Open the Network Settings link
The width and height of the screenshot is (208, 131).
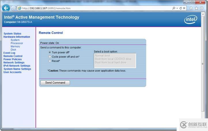[x=14, y=62]
